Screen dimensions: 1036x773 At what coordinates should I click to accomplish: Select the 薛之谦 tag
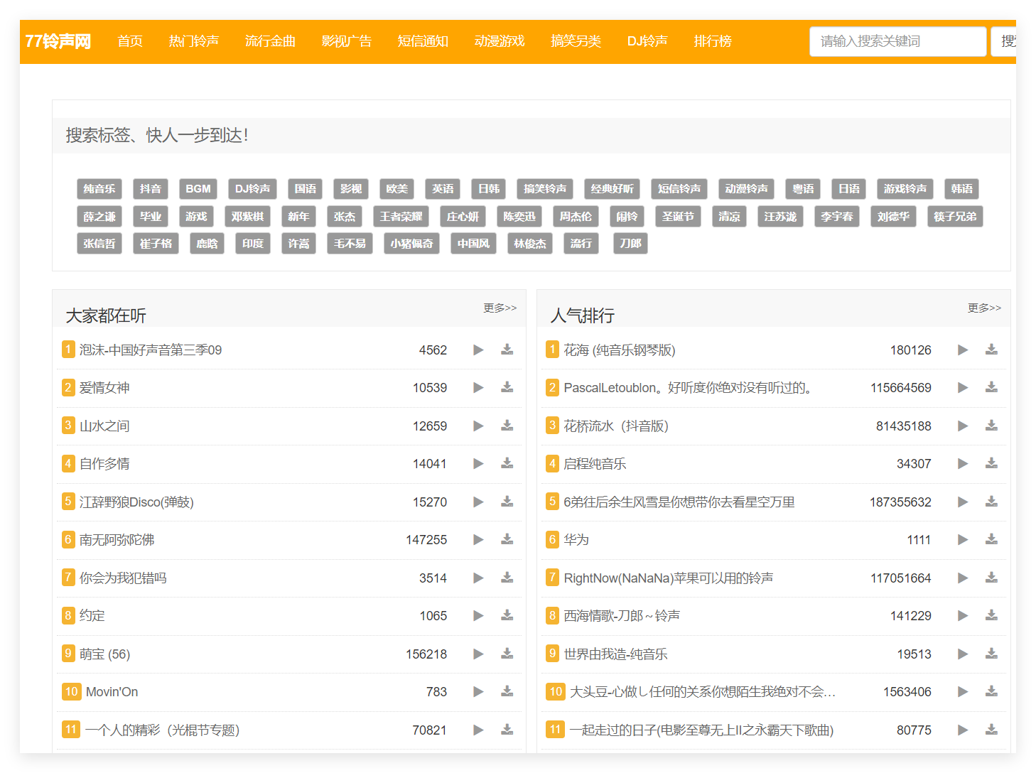99,216
